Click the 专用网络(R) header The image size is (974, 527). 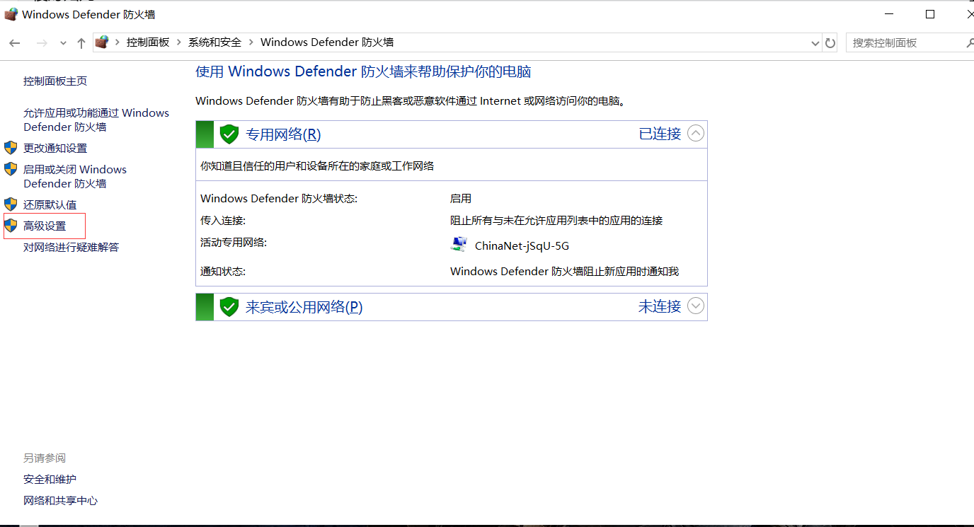click(x=283, y=134)
